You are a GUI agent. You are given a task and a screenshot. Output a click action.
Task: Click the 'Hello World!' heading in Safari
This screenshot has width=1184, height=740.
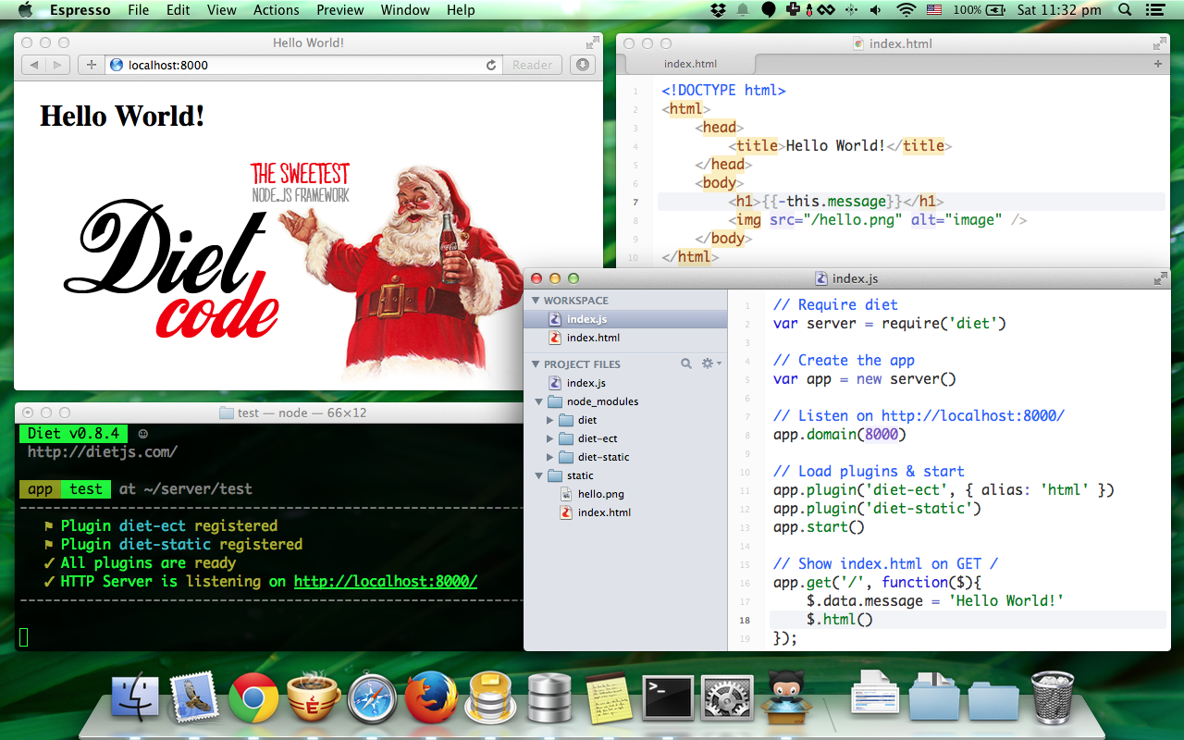(x=122, y=117)
